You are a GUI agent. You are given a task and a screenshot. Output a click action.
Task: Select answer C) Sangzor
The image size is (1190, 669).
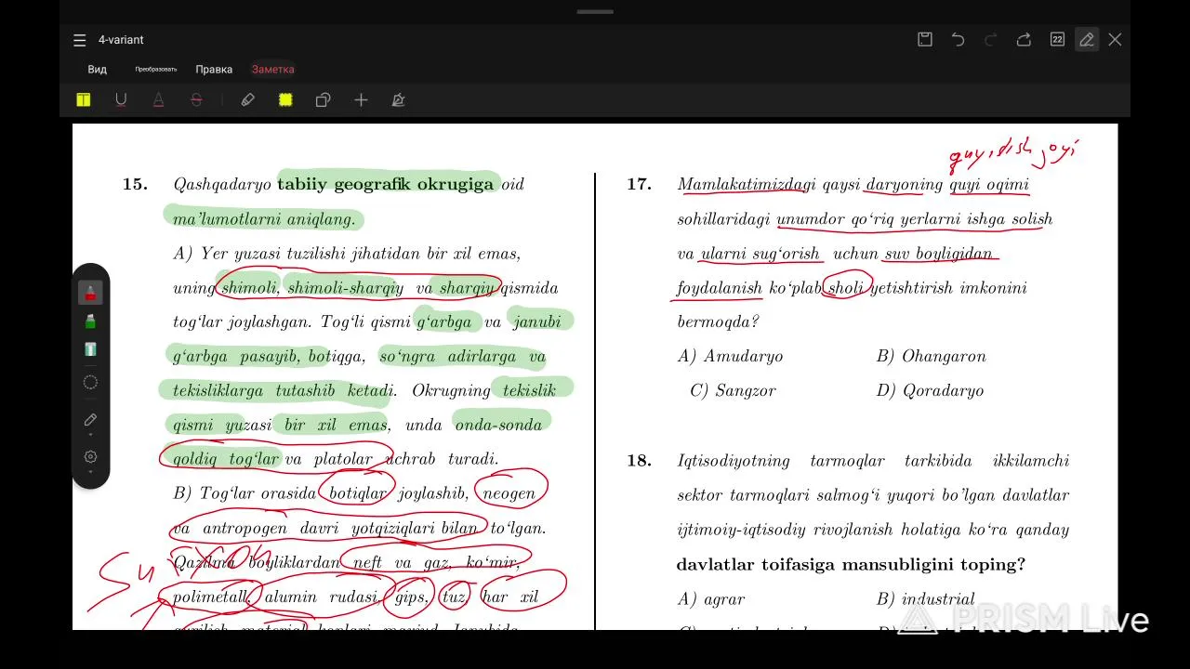(x=733, y=391)
